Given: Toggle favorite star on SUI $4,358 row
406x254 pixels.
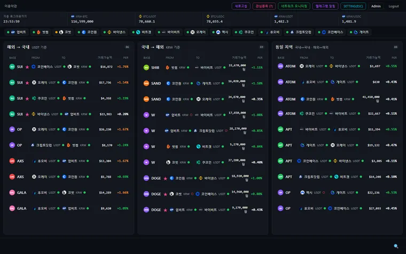Looking at the screenshot, I should [x=27, y=98].
